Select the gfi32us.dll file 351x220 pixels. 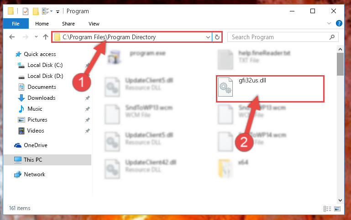tap(270, 89)
